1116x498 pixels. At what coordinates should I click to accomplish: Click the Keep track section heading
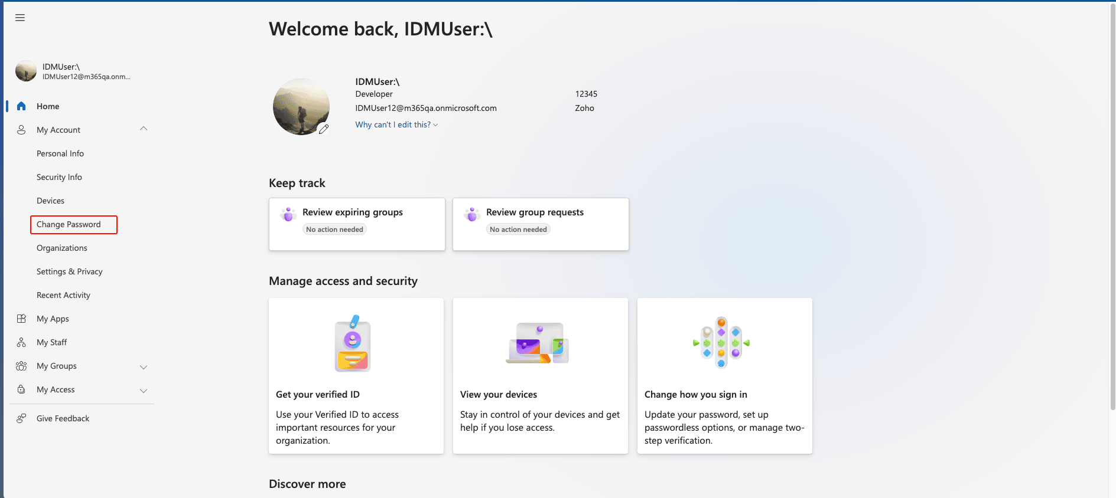(x=297, y=183)
